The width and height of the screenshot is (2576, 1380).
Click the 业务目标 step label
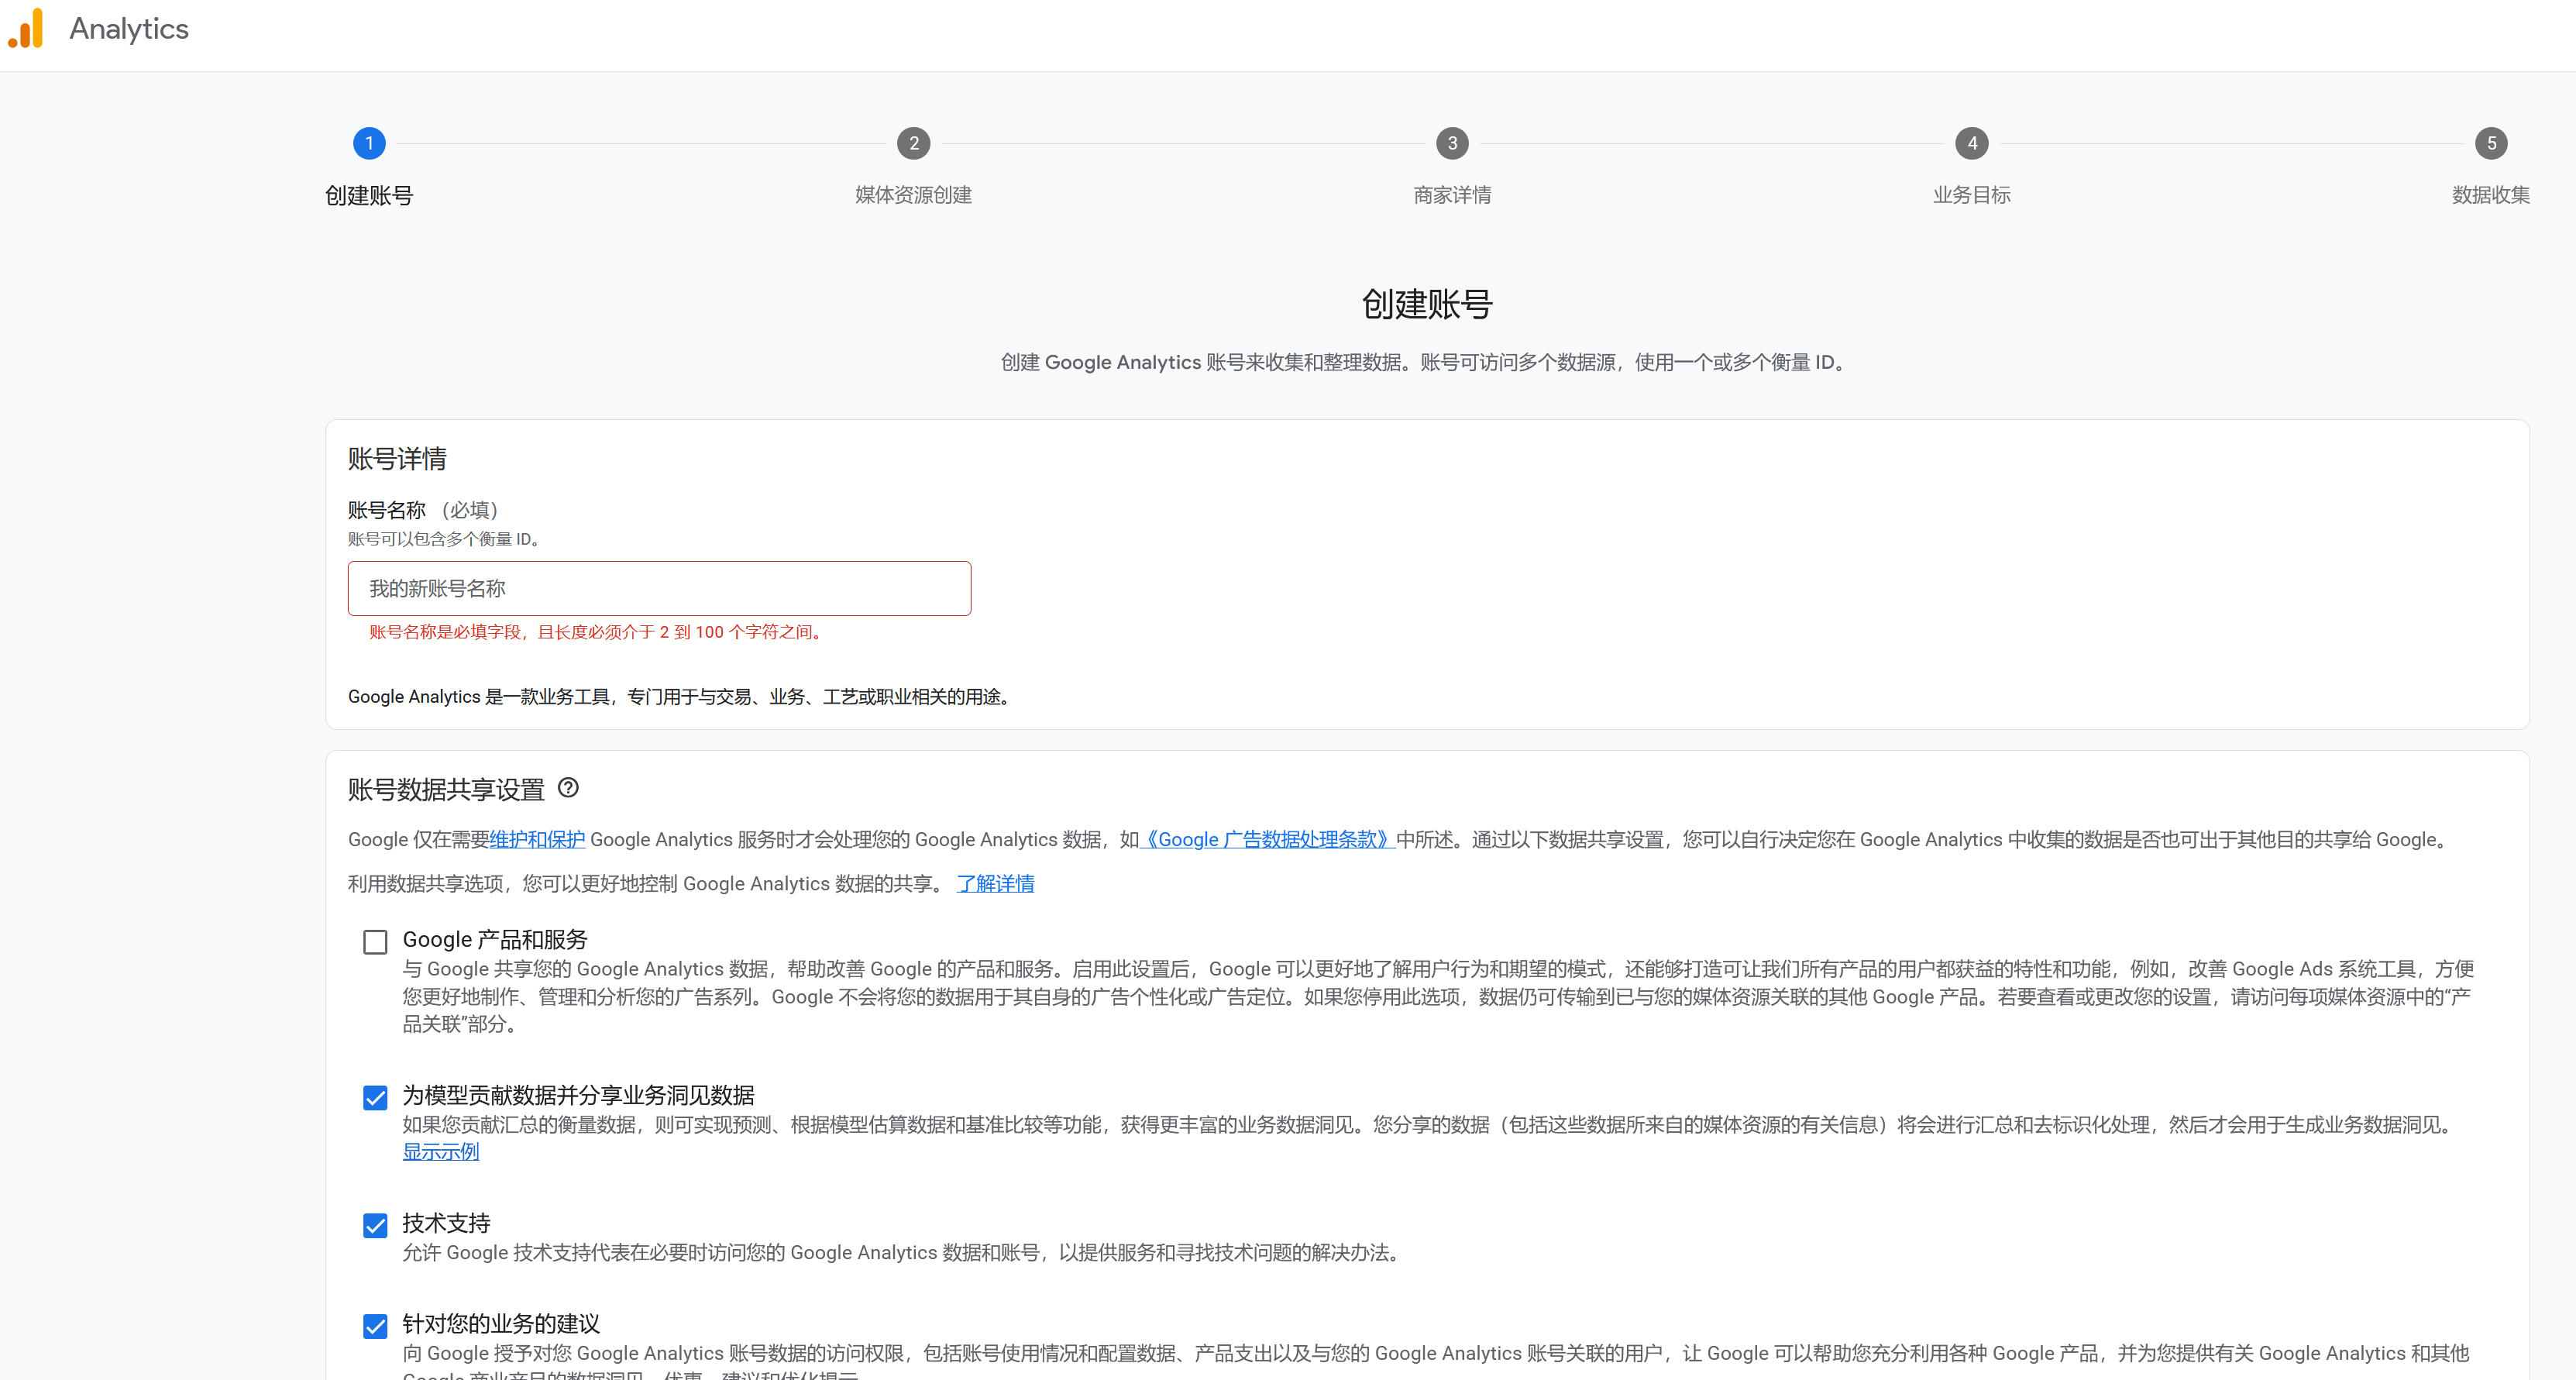pos(1971,195)
